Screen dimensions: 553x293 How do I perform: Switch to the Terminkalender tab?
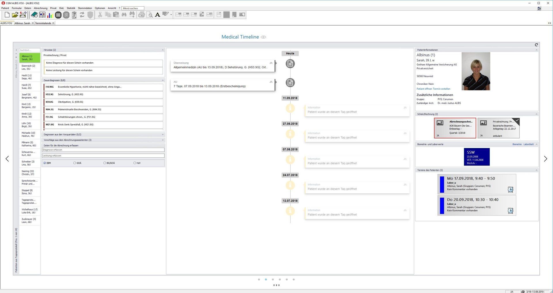pyautogui.click(x=43, y=23)
